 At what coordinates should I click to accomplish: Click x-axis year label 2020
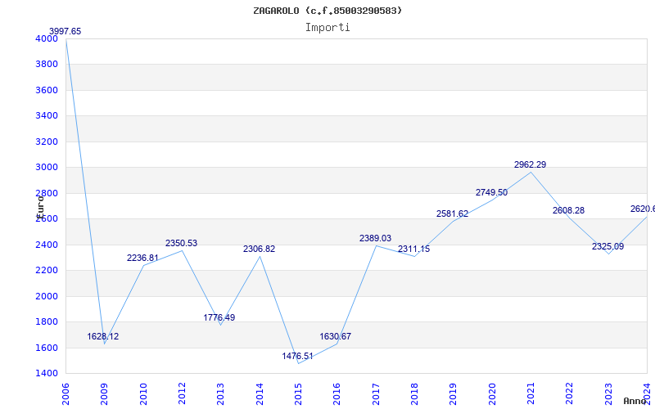492,393
